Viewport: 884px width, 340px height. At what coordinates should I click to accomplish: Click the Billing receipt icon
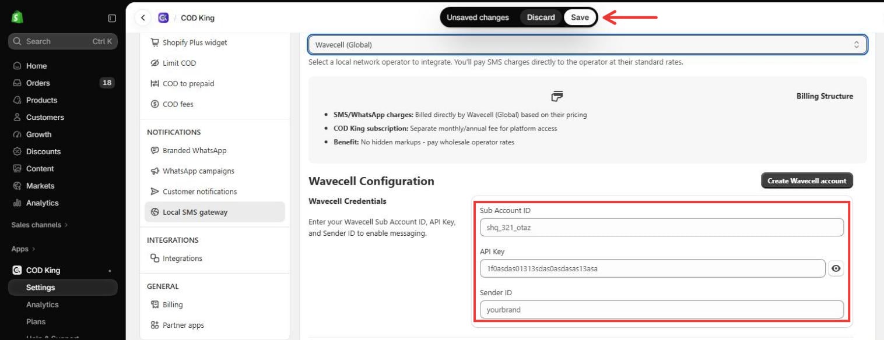[155, 304]
